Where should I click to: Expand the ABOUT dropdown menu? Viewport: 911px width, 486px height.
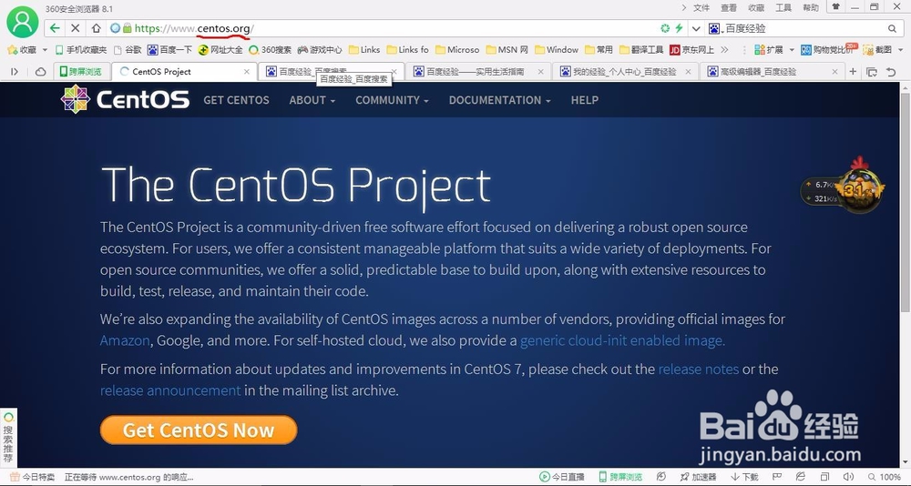[x=312, y=100]
